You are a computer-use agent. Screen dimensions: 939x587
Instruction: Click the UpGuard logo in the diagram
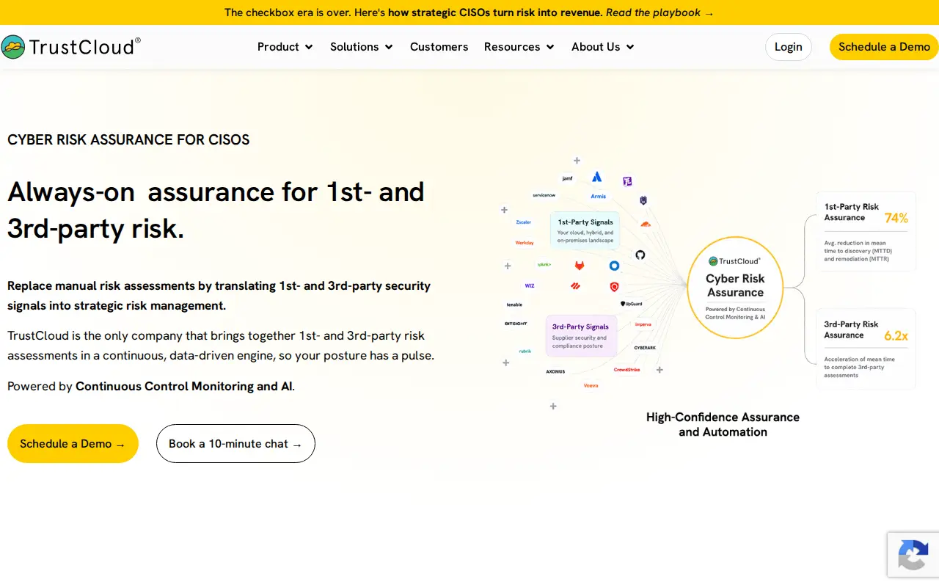632,304
